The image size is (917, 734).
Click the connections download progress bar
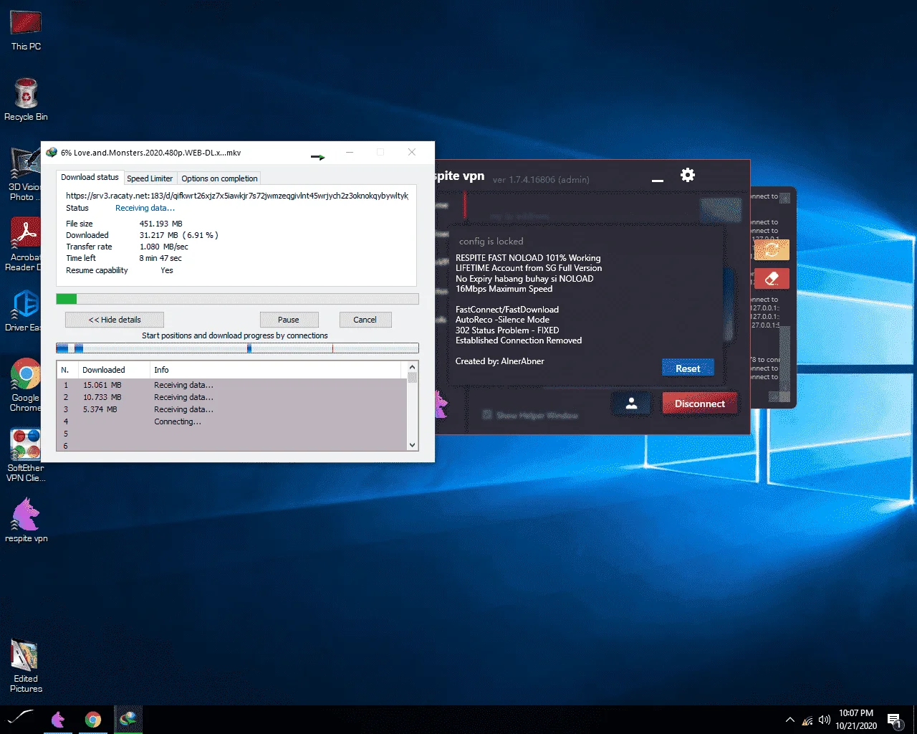[x=237, y=348]
